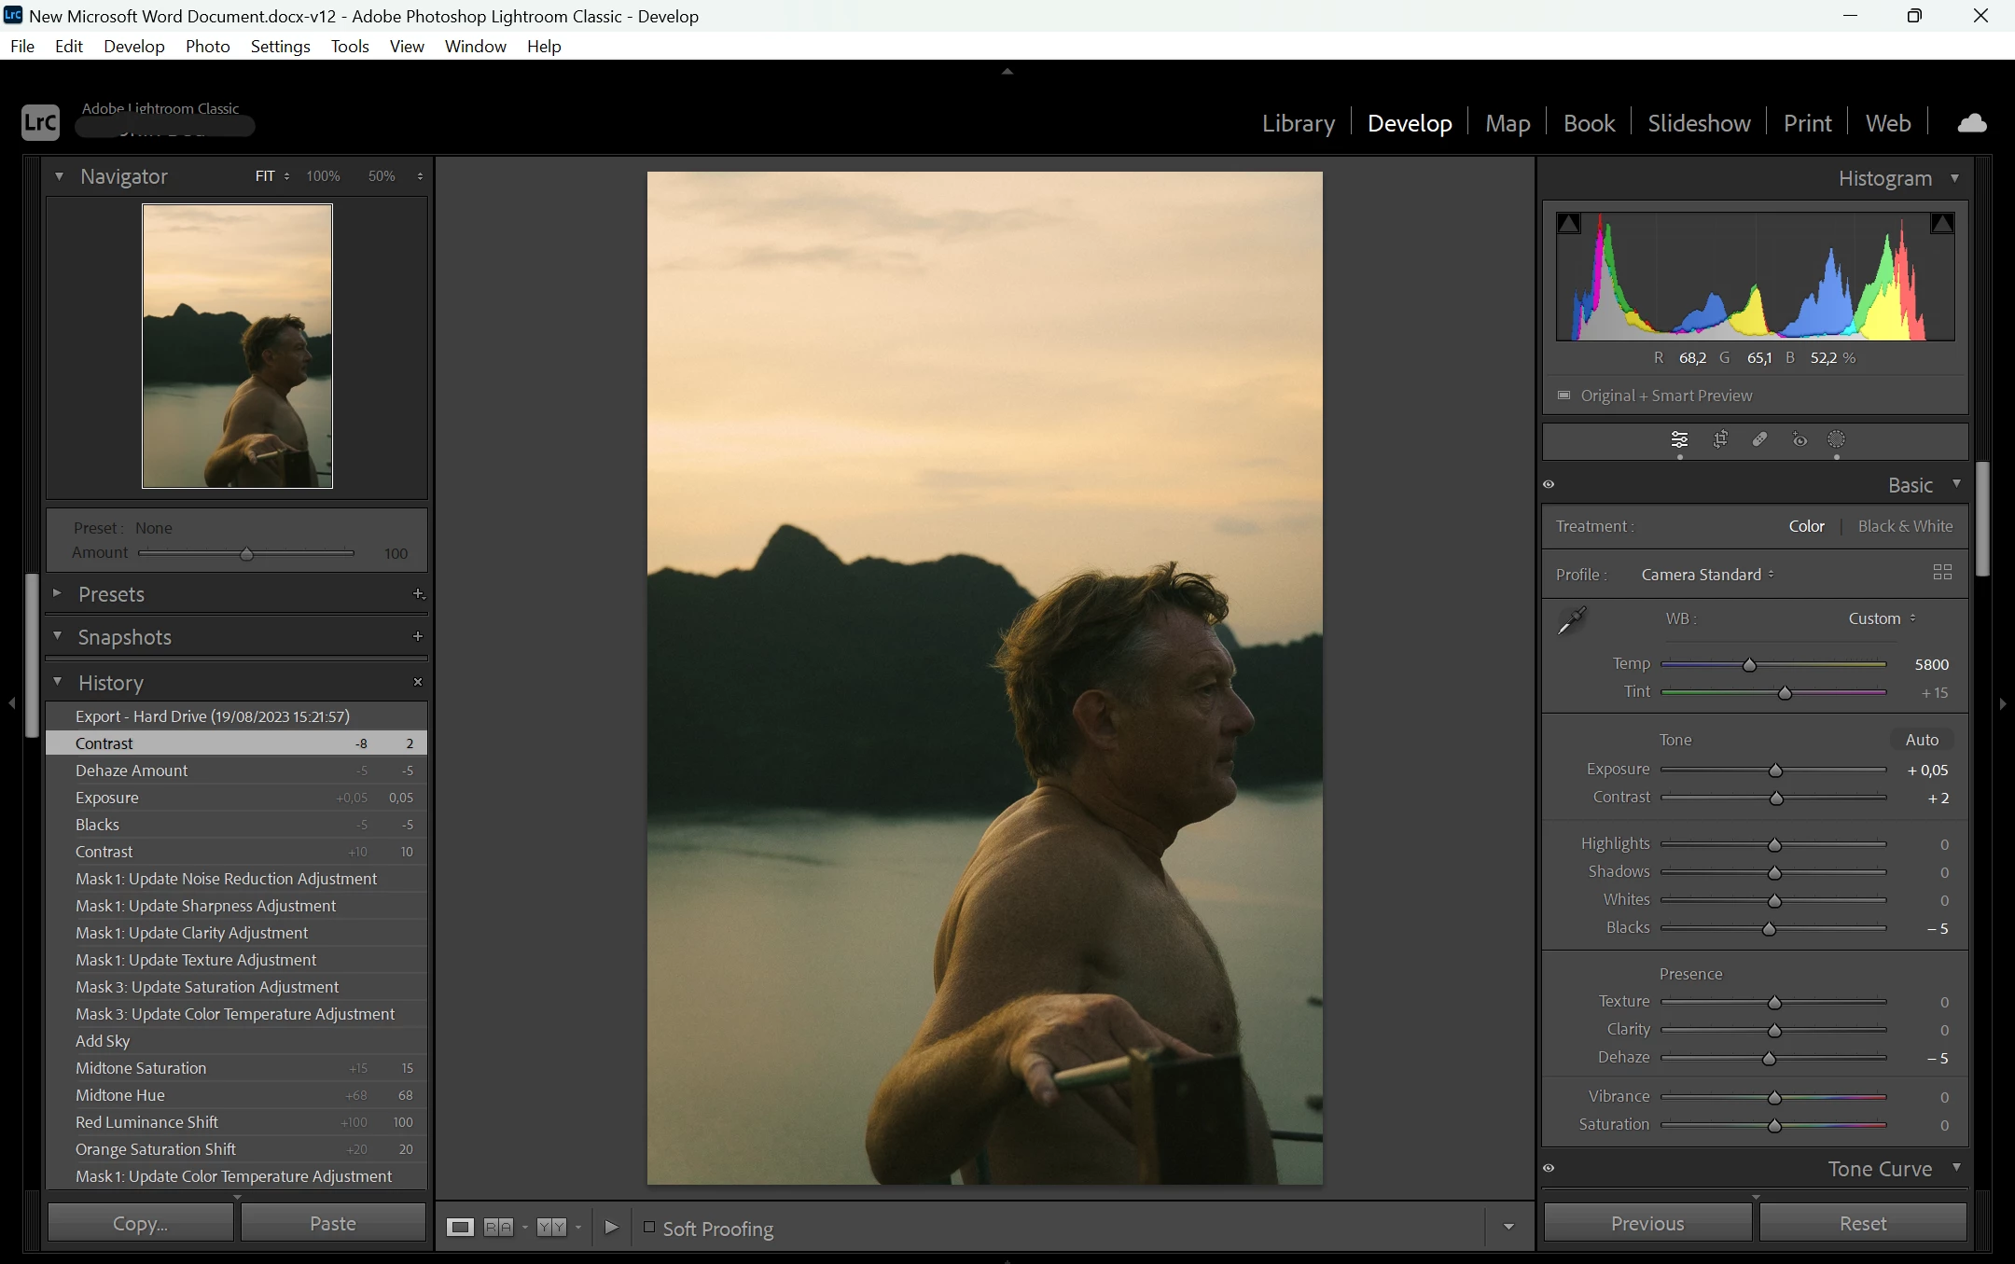This screenshot has width=2015, height=1264.
Task: Select the Crop Overlay tool icon
Action: click(x=1720, y=439)
